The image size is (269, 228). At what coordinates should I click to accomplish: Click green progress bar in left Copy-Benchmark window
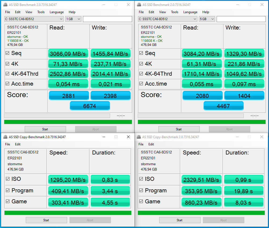[x=68, y=213]
